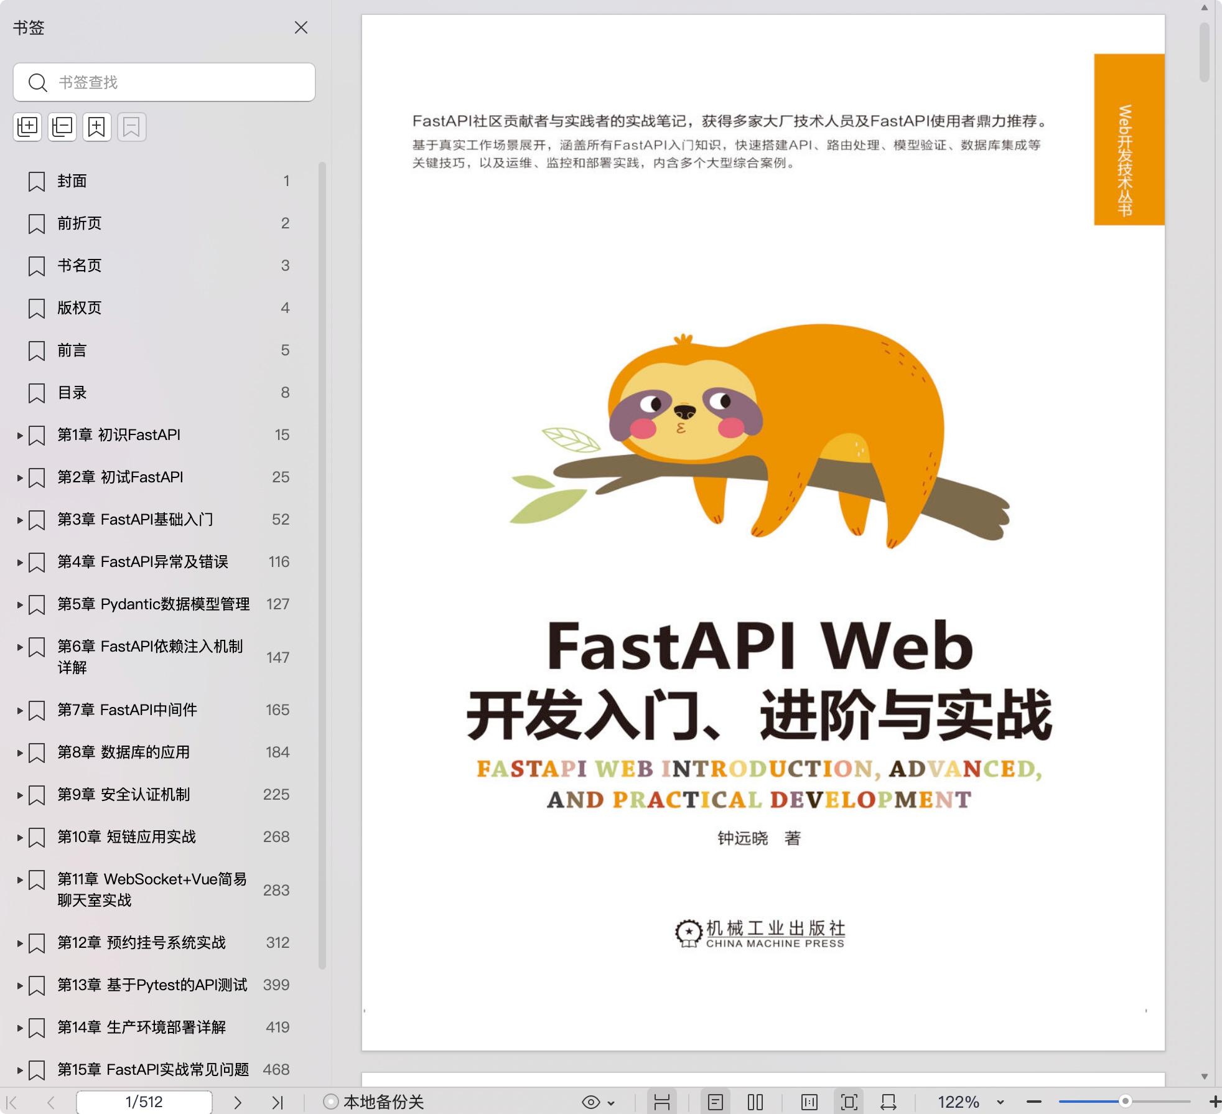Viewport: 1222px width, 1114px height.
Task: Open 第10章 短链应用实战 chapter text
Action: 127,837
